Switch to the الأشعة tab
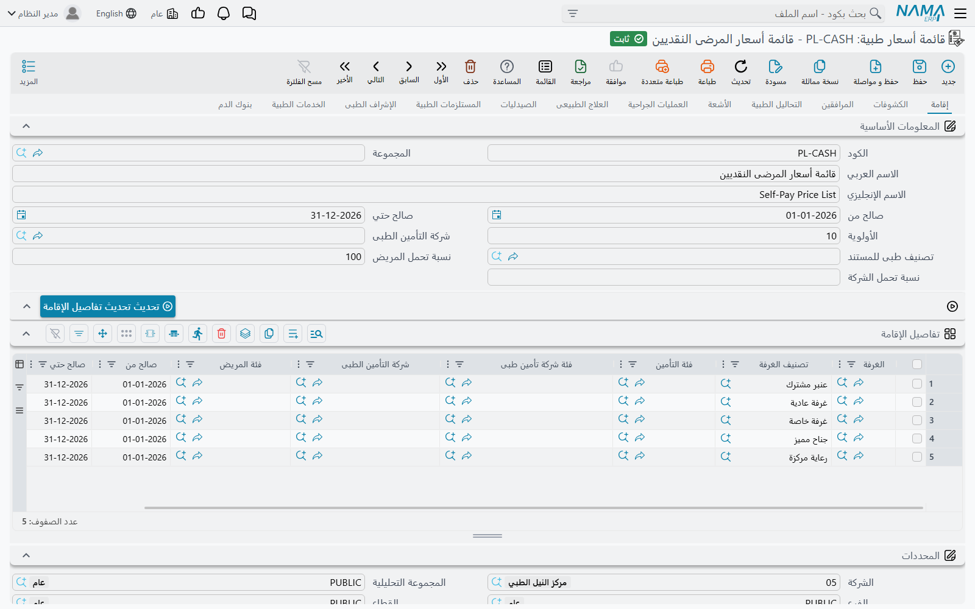This screenshot has height=609, width=975. 720,105
